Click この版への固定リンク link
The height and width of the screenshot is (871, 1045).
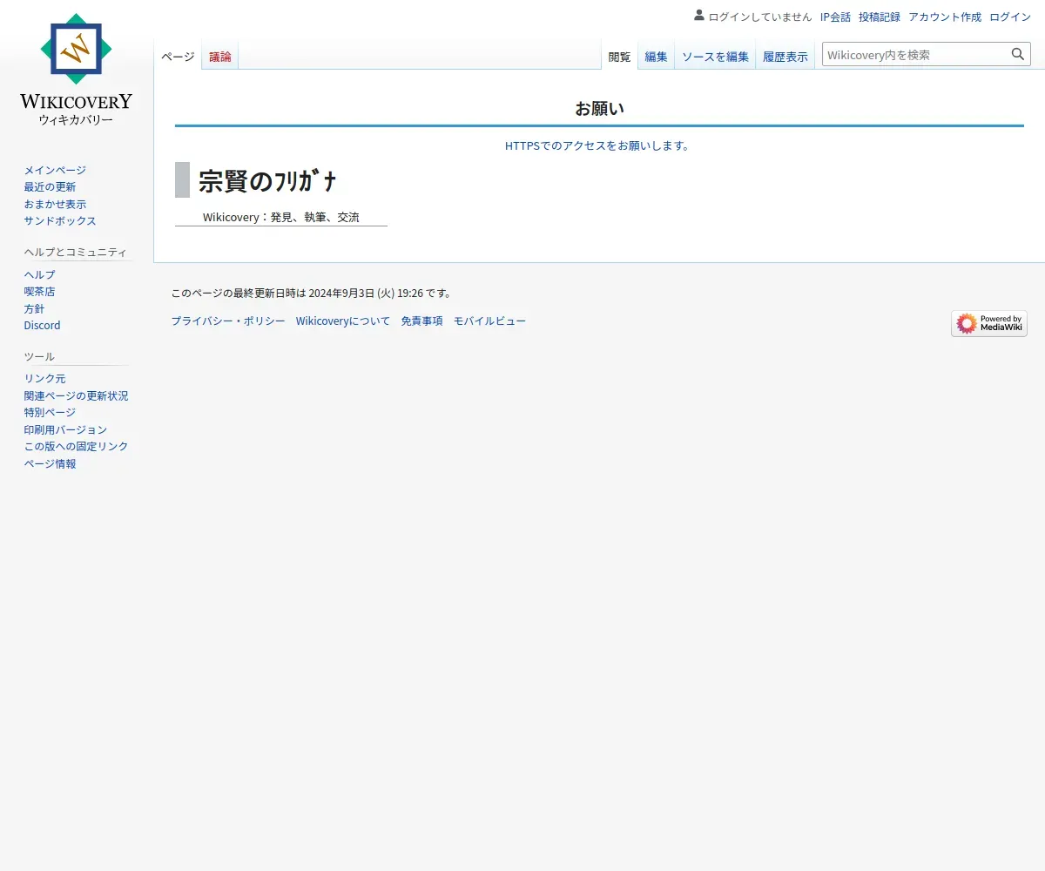pyautogui.click(x=76, y=446)
